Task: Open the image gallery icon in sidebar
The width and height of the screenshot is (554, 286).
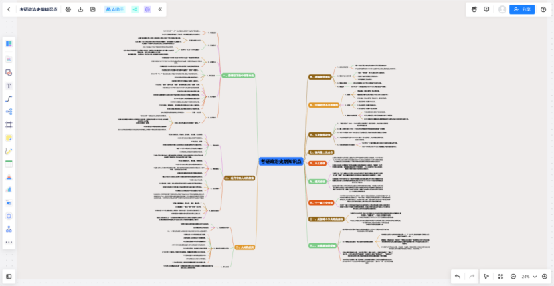Action: (9, 59)
